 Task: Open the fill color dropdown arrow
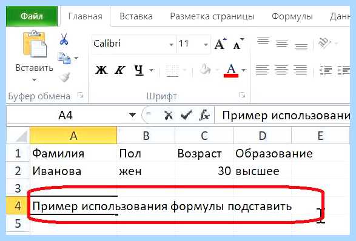point(217,70)
